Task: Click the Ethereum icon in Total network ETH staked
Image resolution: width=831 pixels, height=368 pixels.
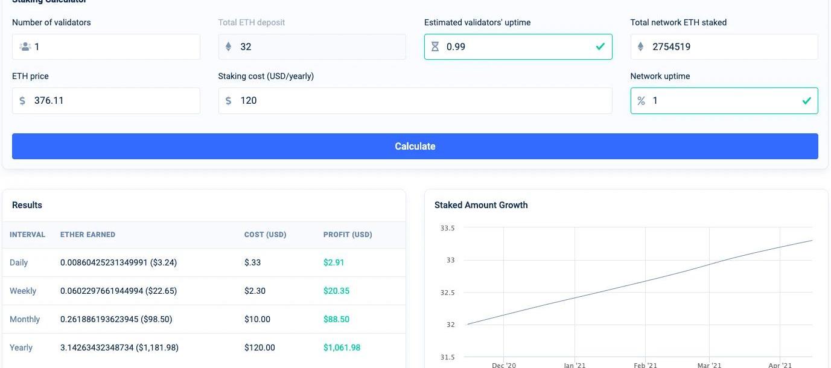Action: pyautogui.click(x=641, y=46)
